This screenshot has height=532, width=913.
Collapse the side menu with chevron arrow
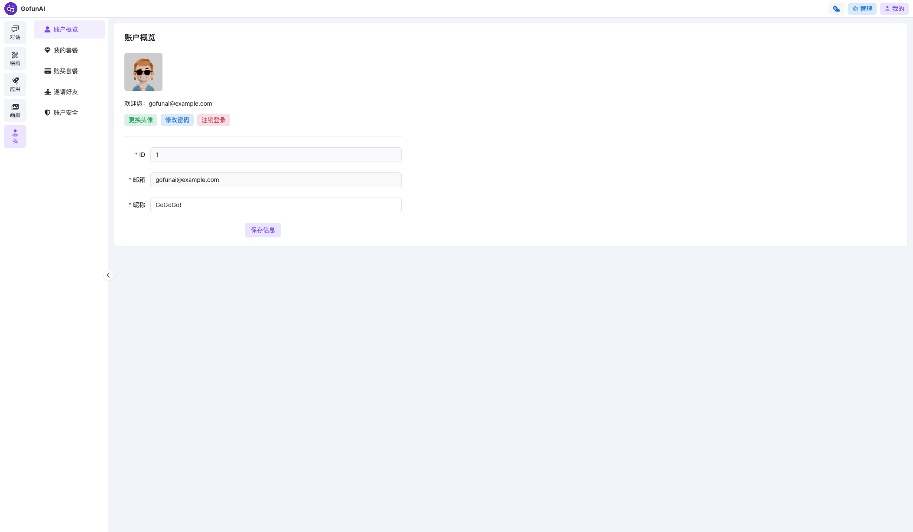click(x=108, y=275)
